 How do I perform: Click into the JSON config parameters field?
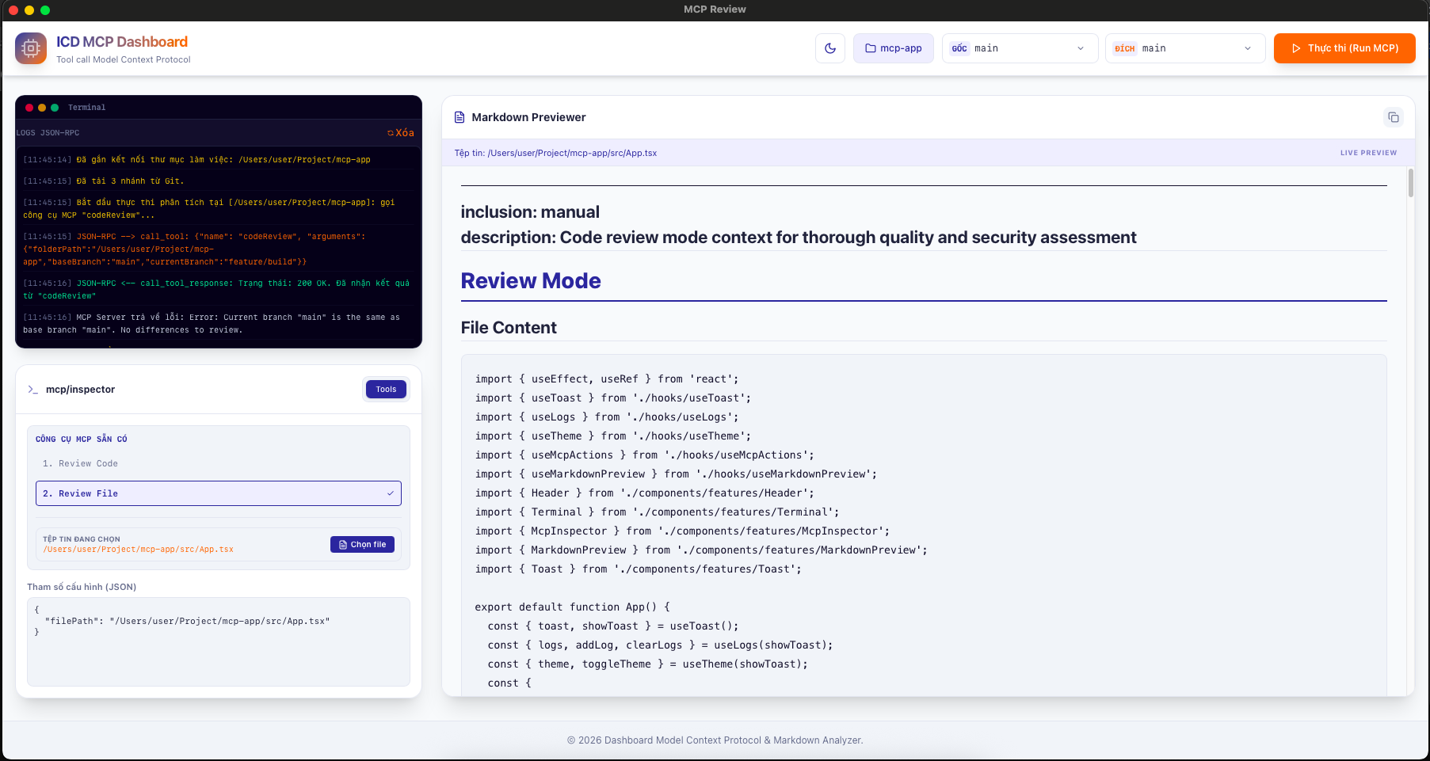[x=219, y=641]
